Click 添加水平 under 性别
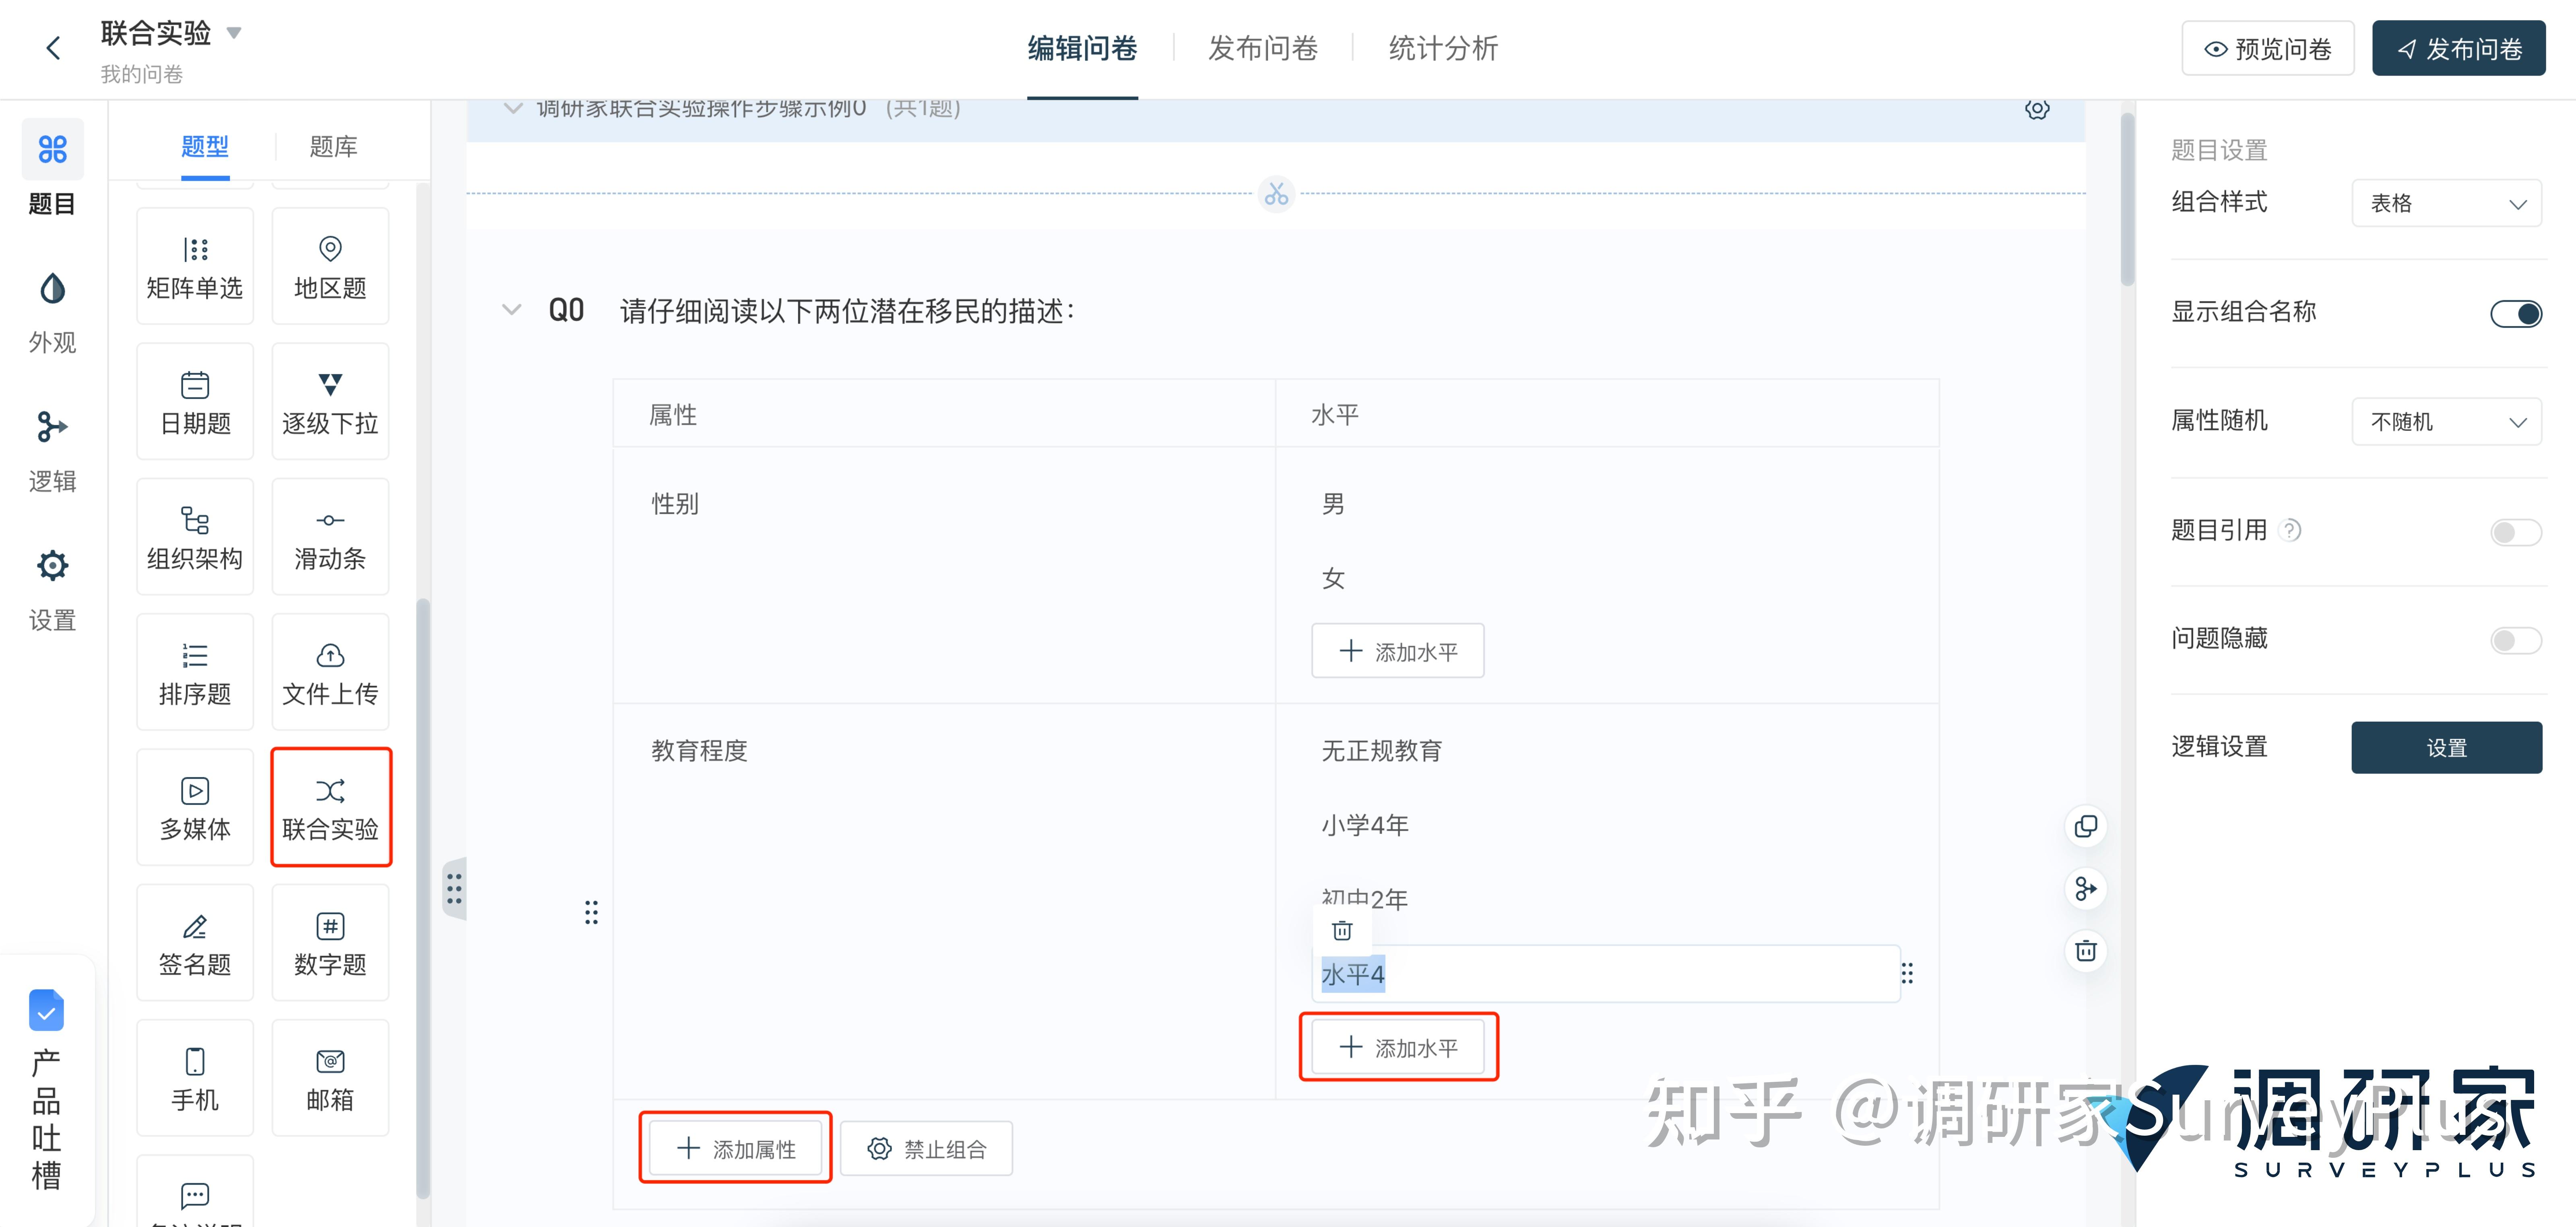The width and height of the screenshot is (2576, 1227). point(1397,651)
